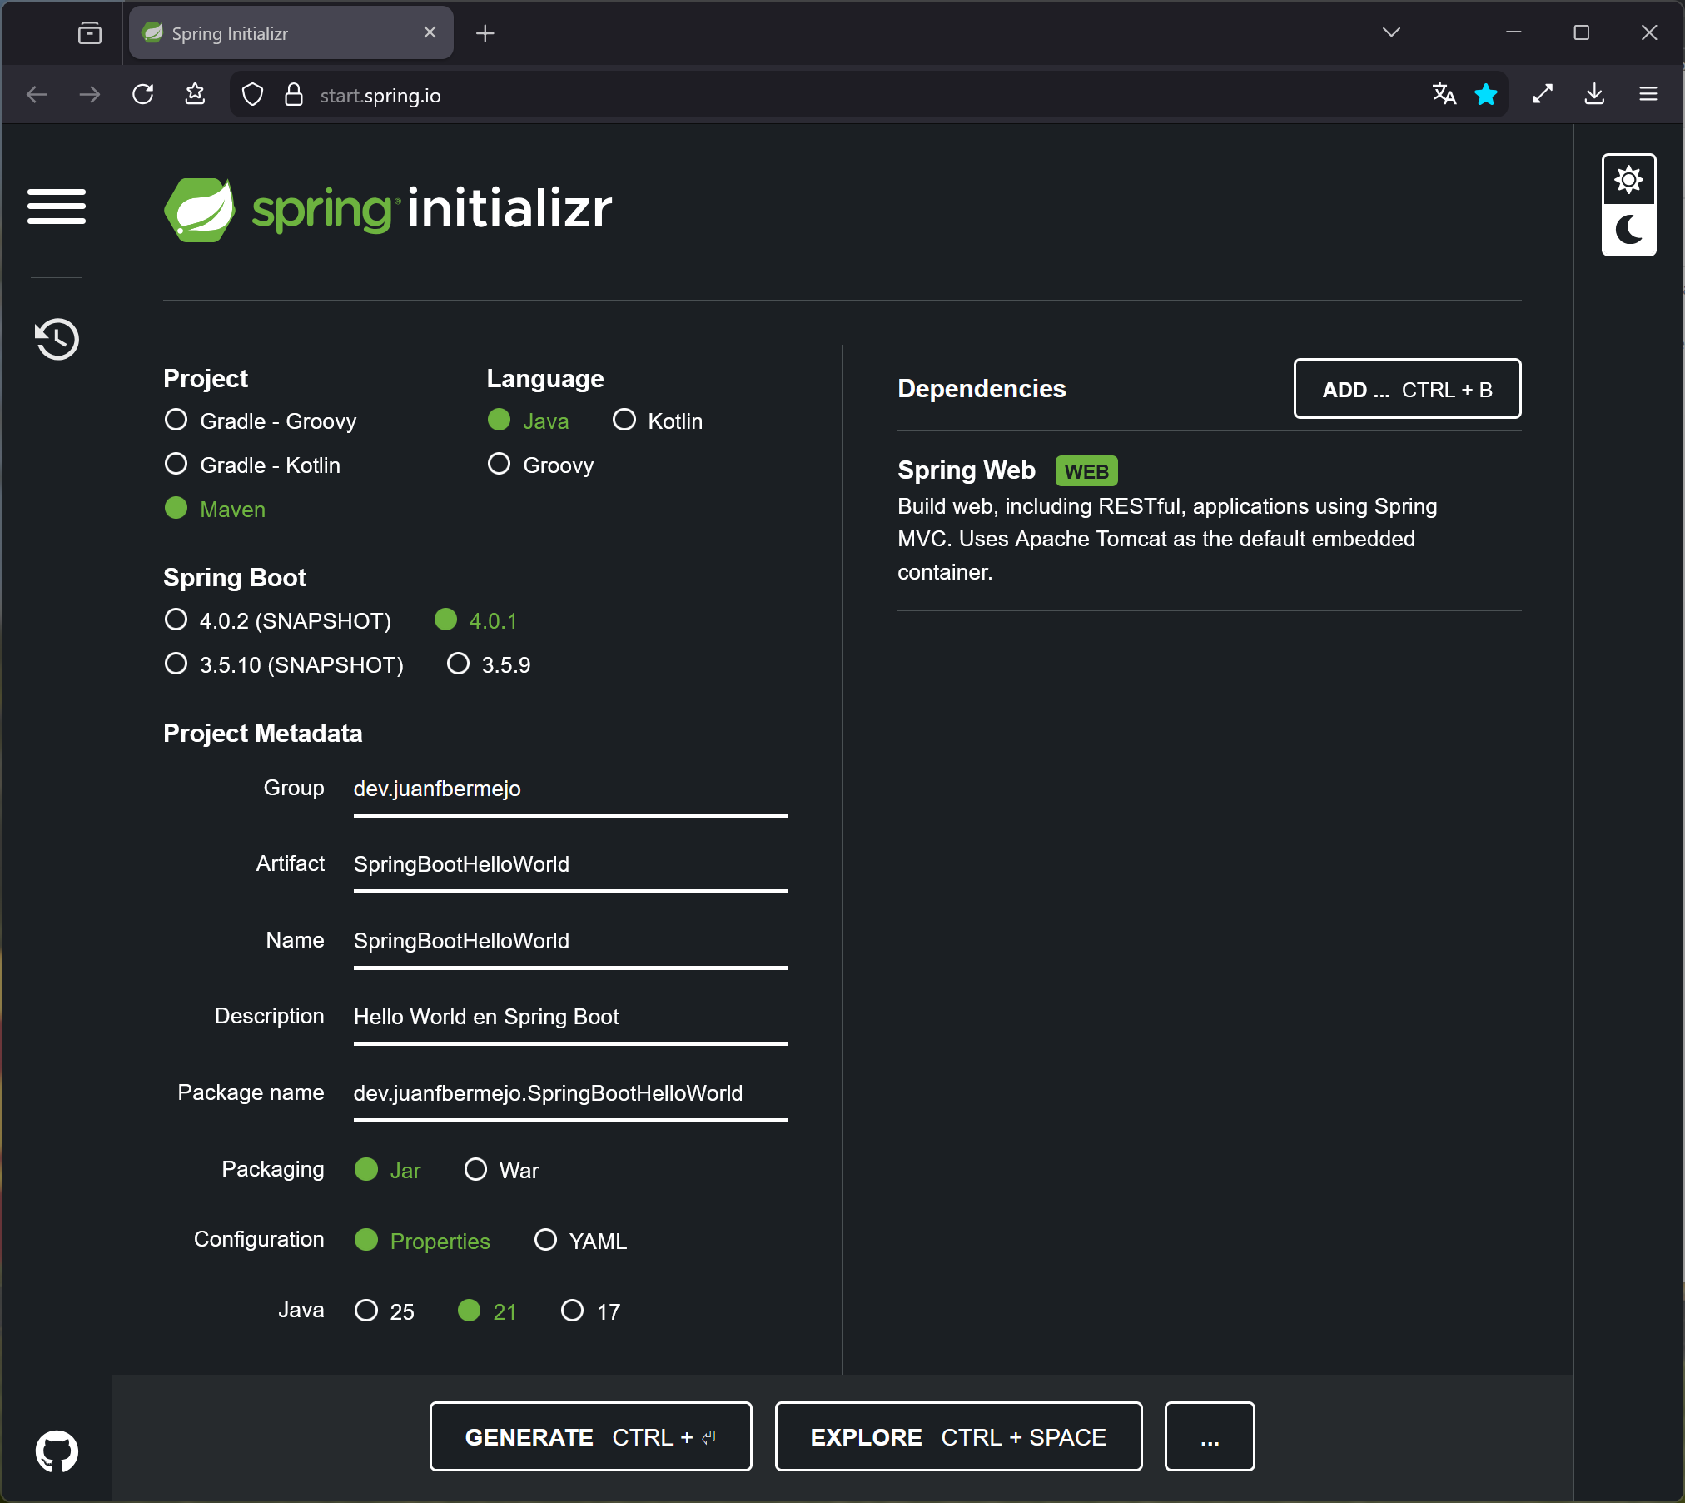Open the '...' more actions menu
The image size is (1685, 1503).
[1210, 1436]
